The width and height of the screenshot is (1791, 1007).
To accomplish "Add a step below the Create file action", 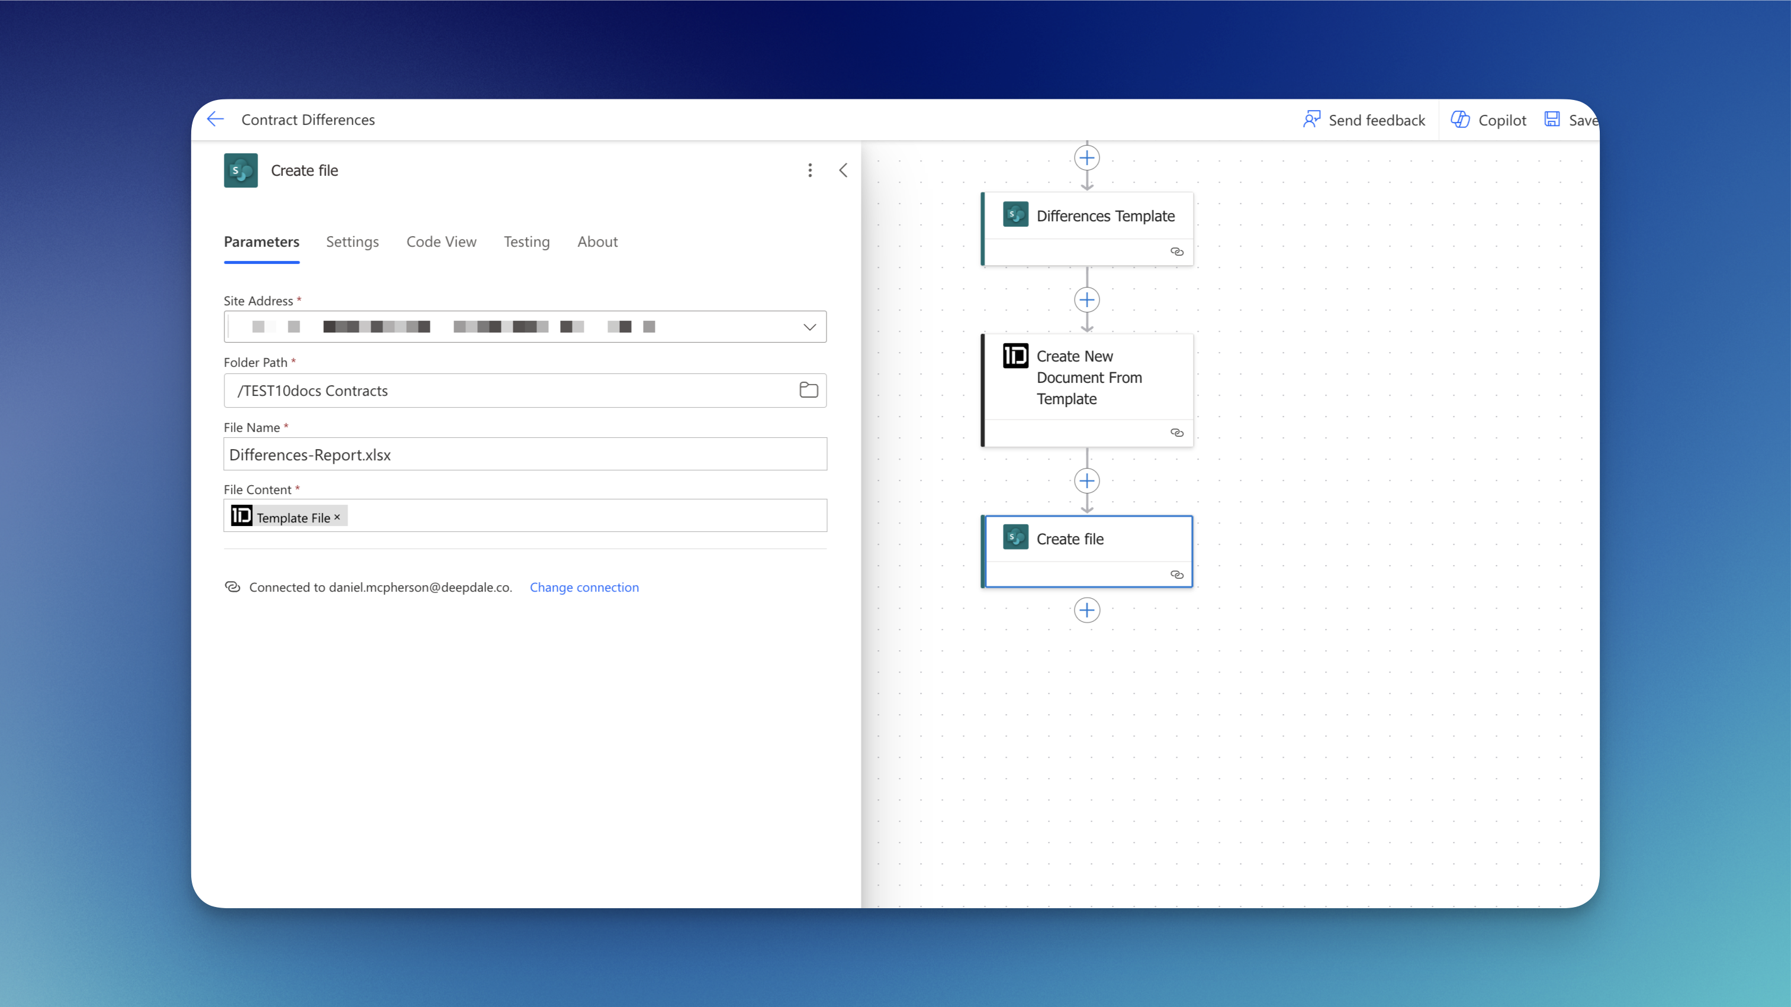I will 1086,610.
